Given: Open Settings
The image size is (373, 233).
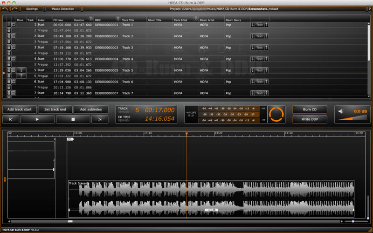Looking at the screenshot, I should tap(32, 9).
